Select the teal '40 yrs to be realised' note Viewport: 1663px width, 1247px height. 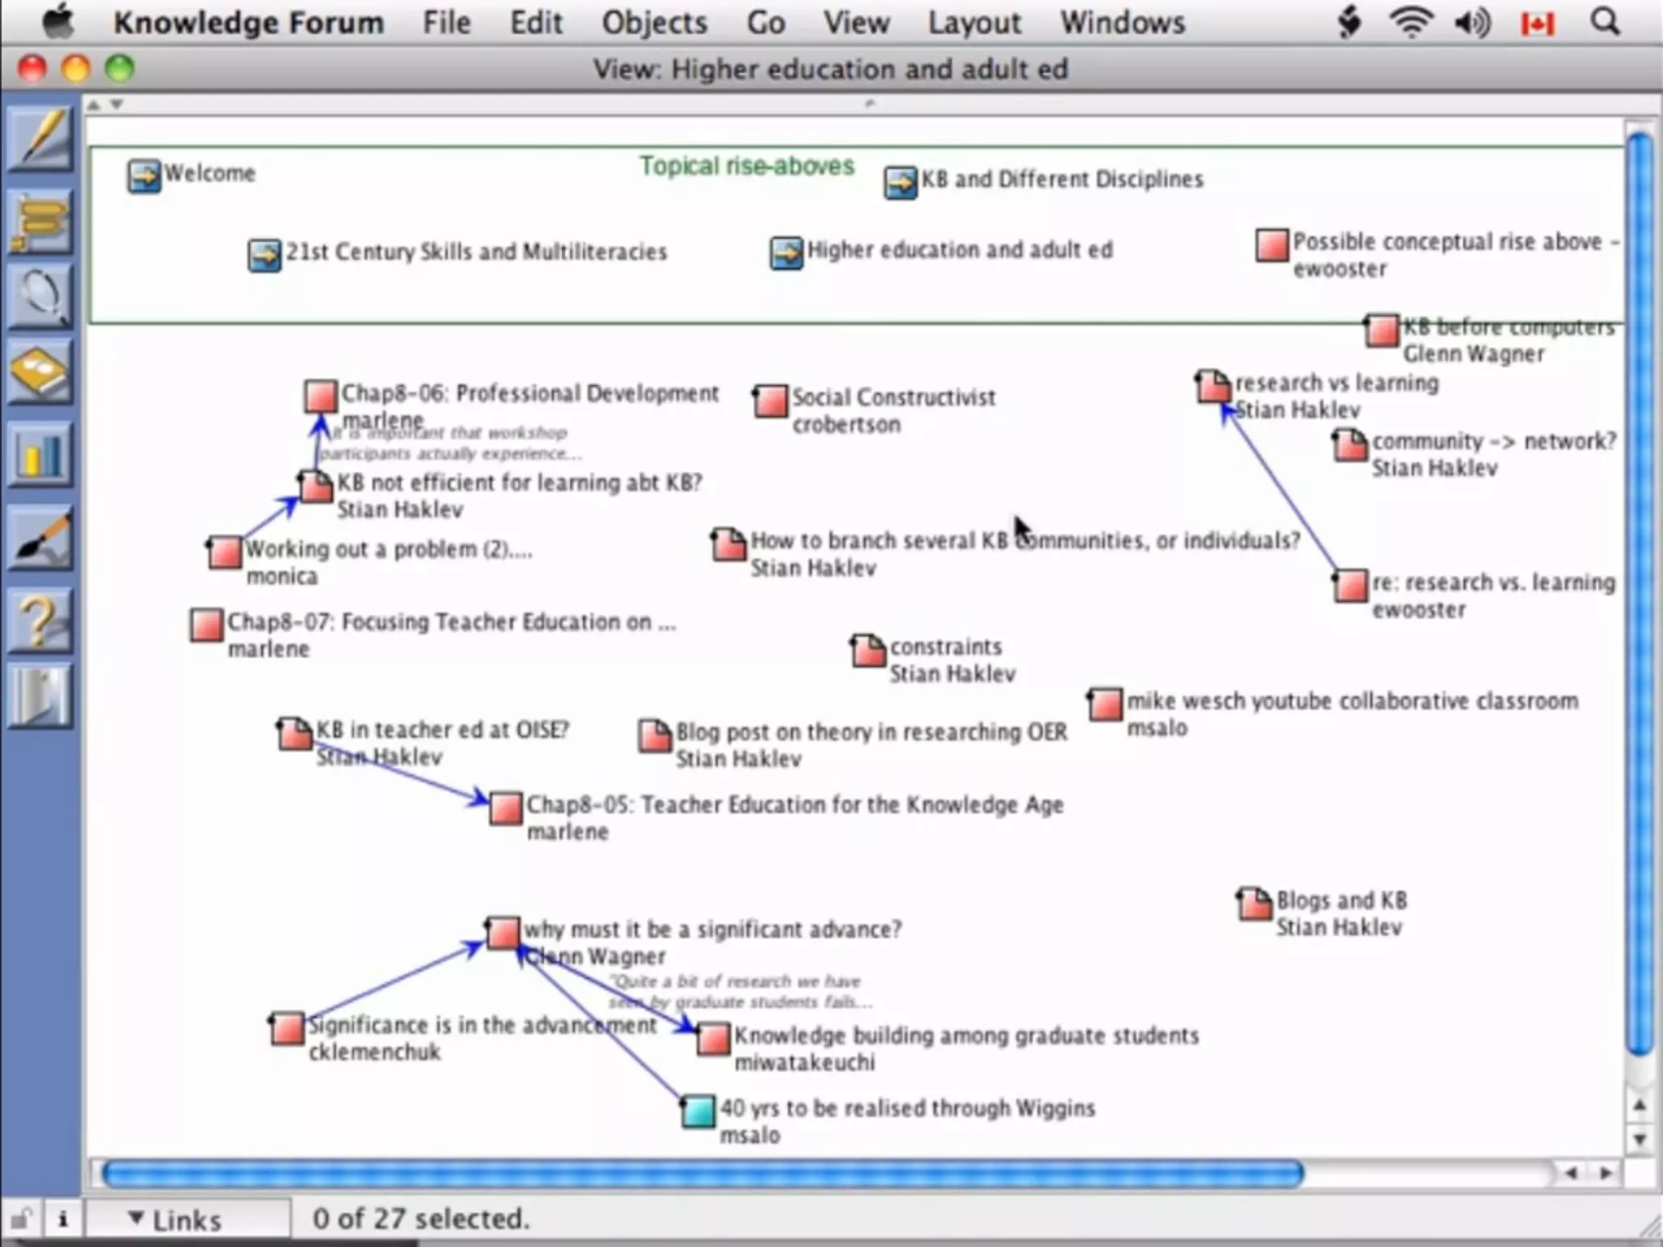[698, 1111]
